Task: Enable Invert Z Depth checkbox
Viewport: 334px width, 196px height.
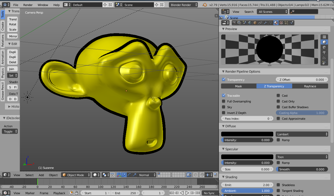Action: (x=224, y=113)
